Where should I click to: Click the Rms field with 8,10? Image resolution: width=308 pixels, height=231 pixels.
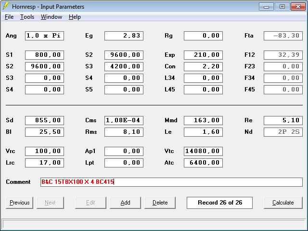[x=124, y=132]
